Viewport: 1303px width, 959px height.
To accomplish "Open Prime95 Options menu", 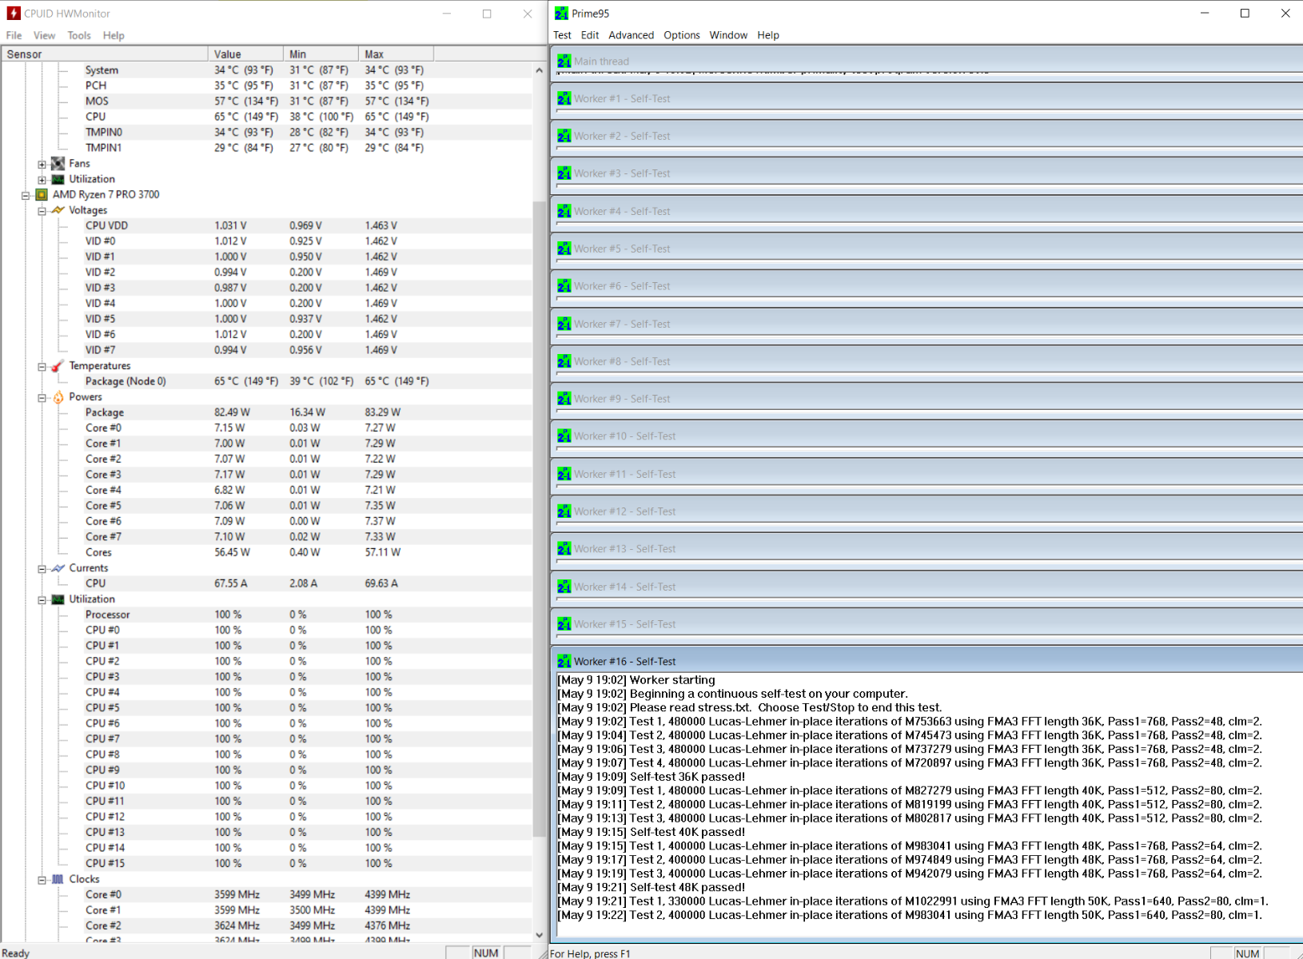I will coord(681,35).
